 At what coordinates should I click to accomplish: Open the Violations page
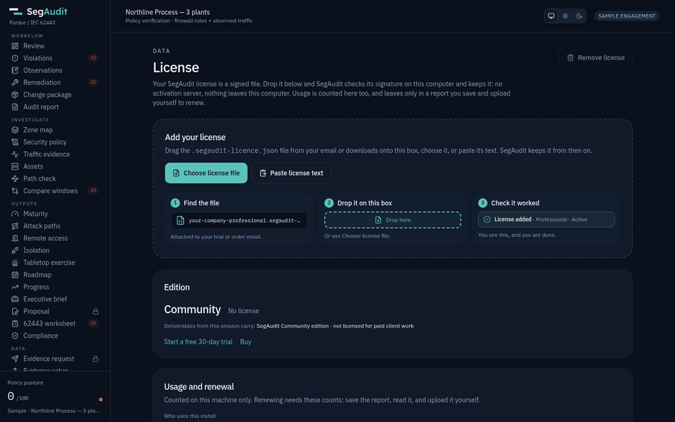(55, 58)
